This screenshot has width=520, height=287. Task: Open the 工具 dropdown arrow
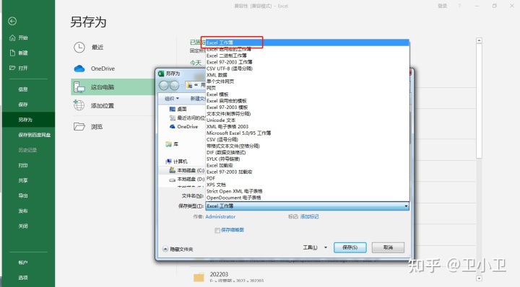326,247
